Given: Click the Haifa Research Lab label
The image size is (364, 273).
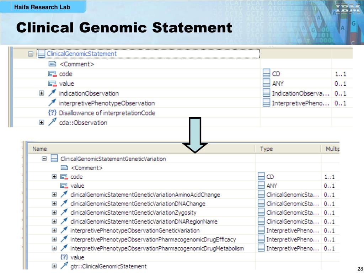Looking at the screenshot, I should (42, 7).
